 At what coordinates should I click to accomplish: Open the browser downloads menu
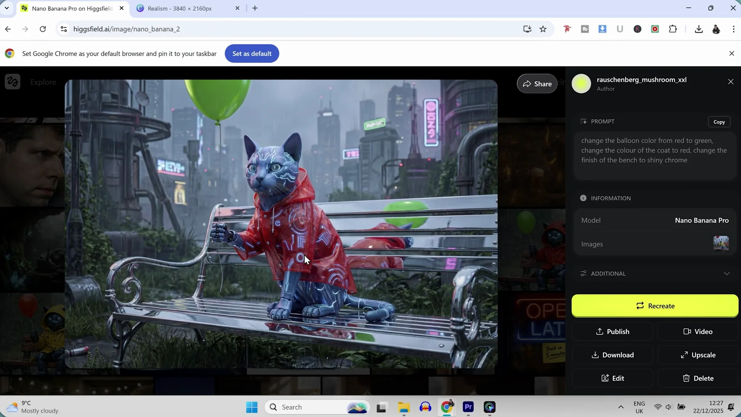(x=699, y=29)
